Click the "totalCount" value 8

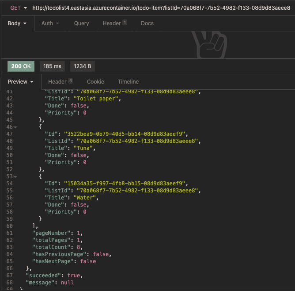coord(78,247)
